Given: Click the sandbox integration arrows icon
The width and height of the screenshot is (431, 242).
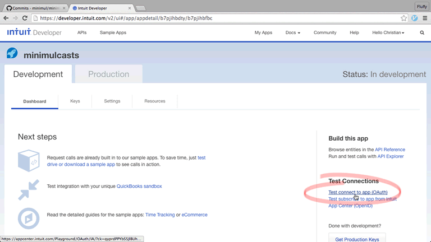Looking at the screenshot, I should click(29, 190).
